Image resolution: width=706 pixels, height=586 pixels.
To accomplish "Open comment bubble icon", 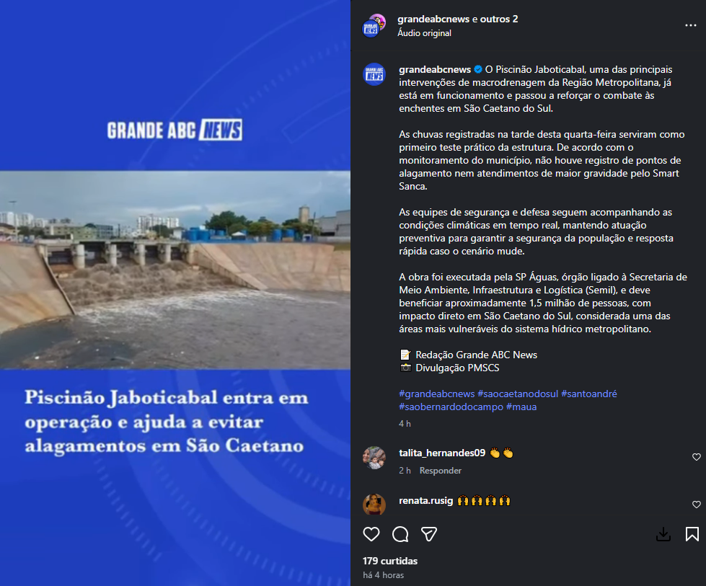I will (400, 534).
